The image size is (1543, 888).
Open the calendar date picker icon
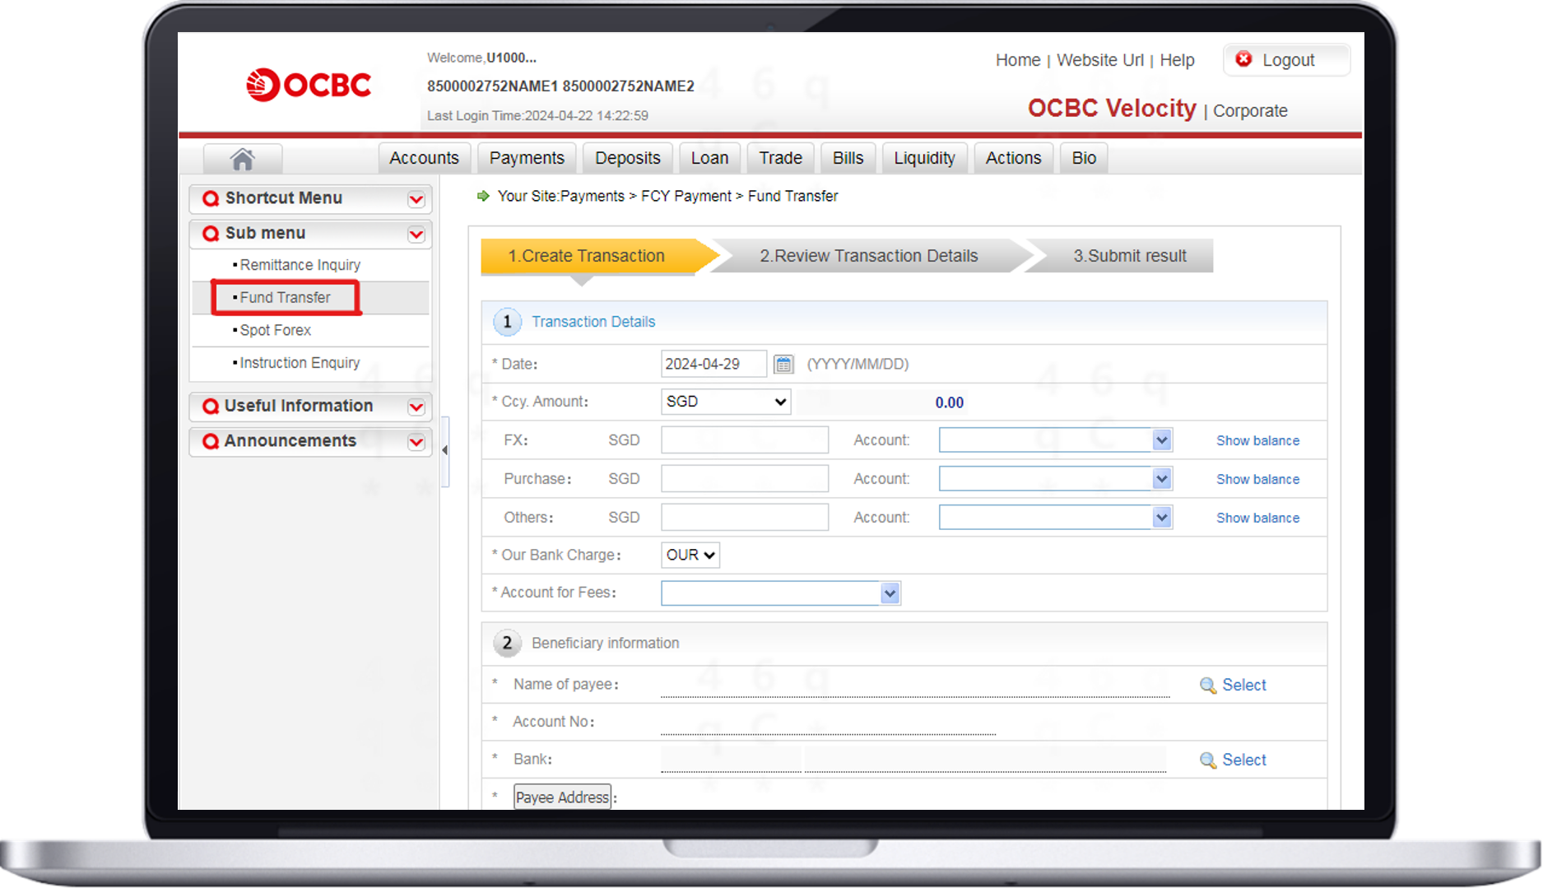[x=783, y=364]
